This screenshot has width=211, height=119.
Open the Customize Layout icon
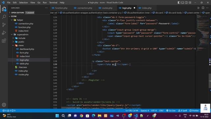(190, 3)
